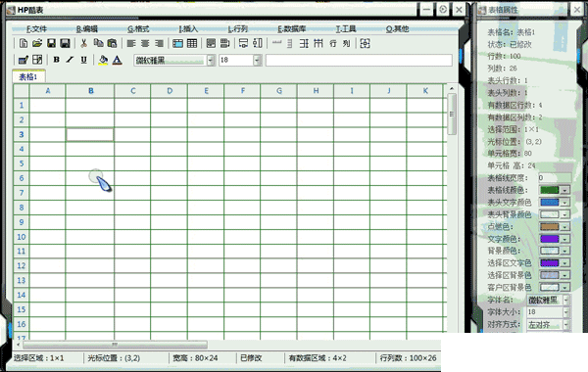Screen dimensions: 588x372
Task: Click the Paste clipboard icon
Action: [112, 43]
